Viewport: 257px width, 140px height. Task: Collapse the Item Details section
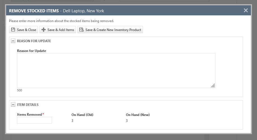click(x=13, y=105)
